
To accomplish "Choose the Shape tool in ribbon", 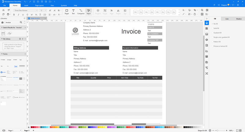I will [x=67, y=12].
